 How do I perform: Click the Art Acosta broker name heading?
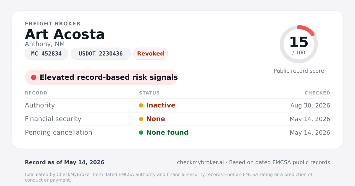[65, 34]
